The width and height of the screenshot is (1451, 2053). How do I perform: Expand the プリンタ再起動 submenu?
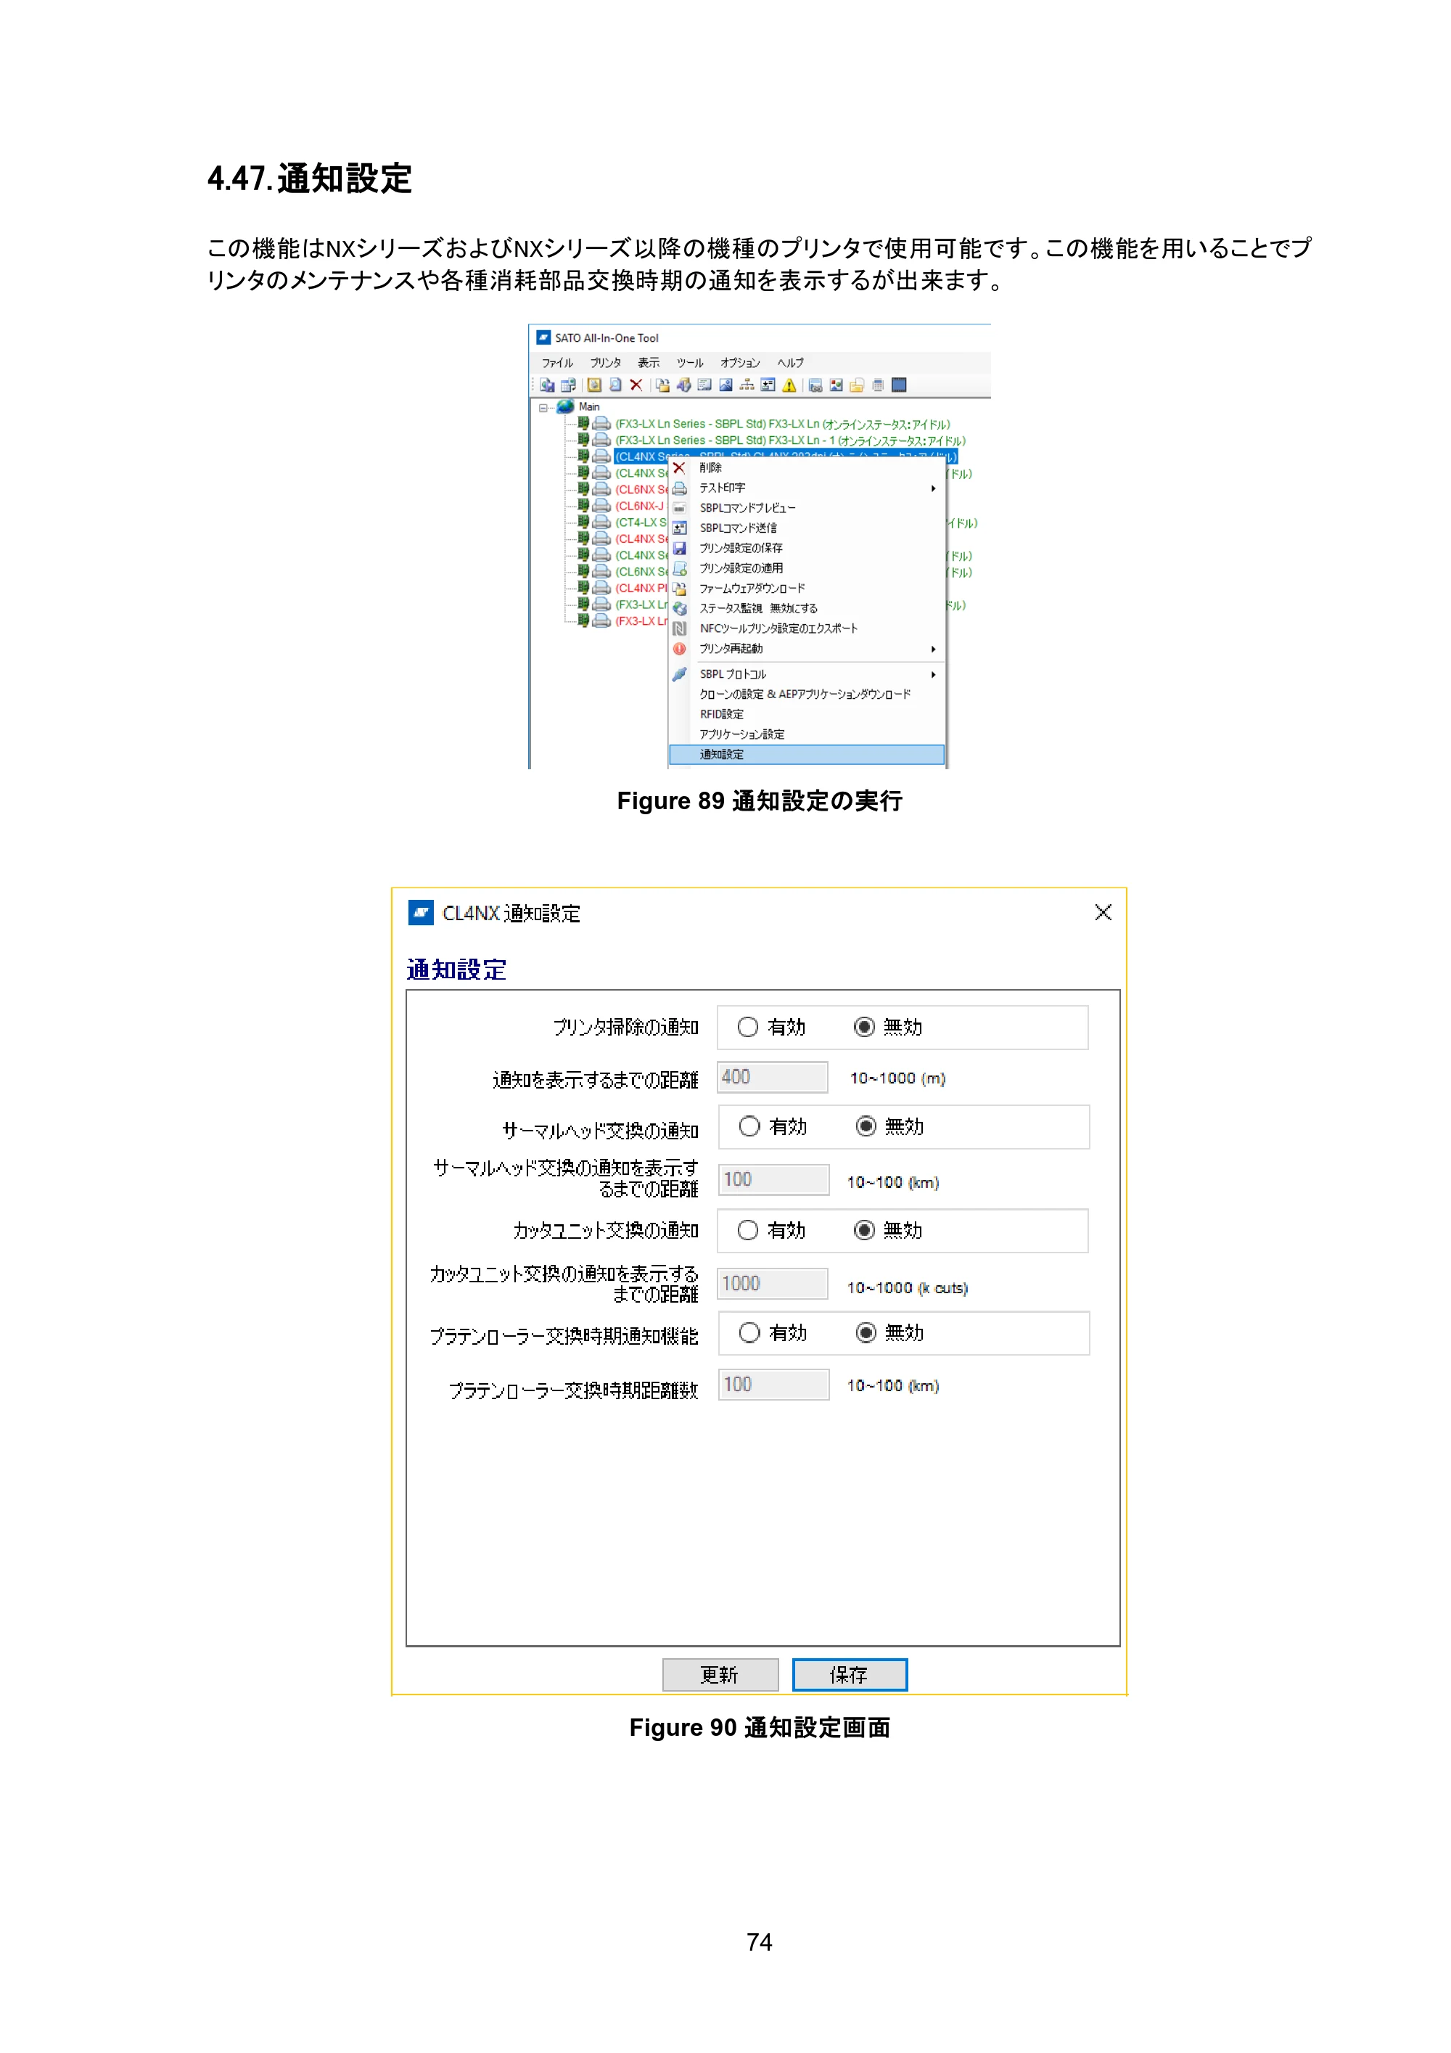[807, 649]
